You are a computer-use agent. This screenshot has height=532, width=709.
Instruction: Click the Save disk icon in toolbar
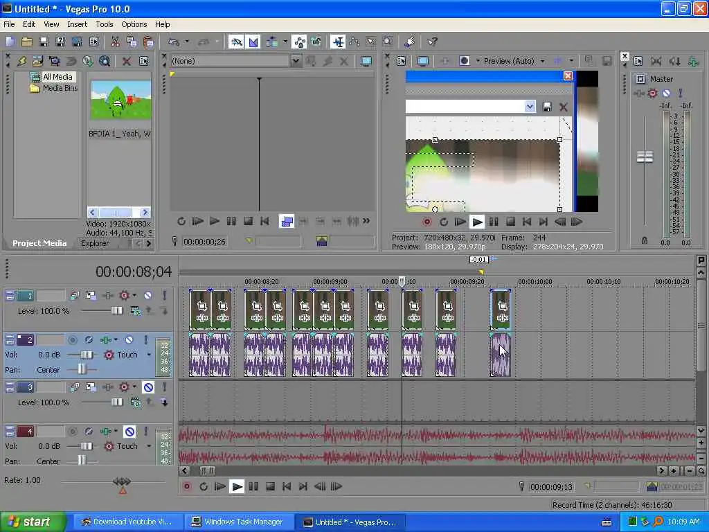point(44,42)
